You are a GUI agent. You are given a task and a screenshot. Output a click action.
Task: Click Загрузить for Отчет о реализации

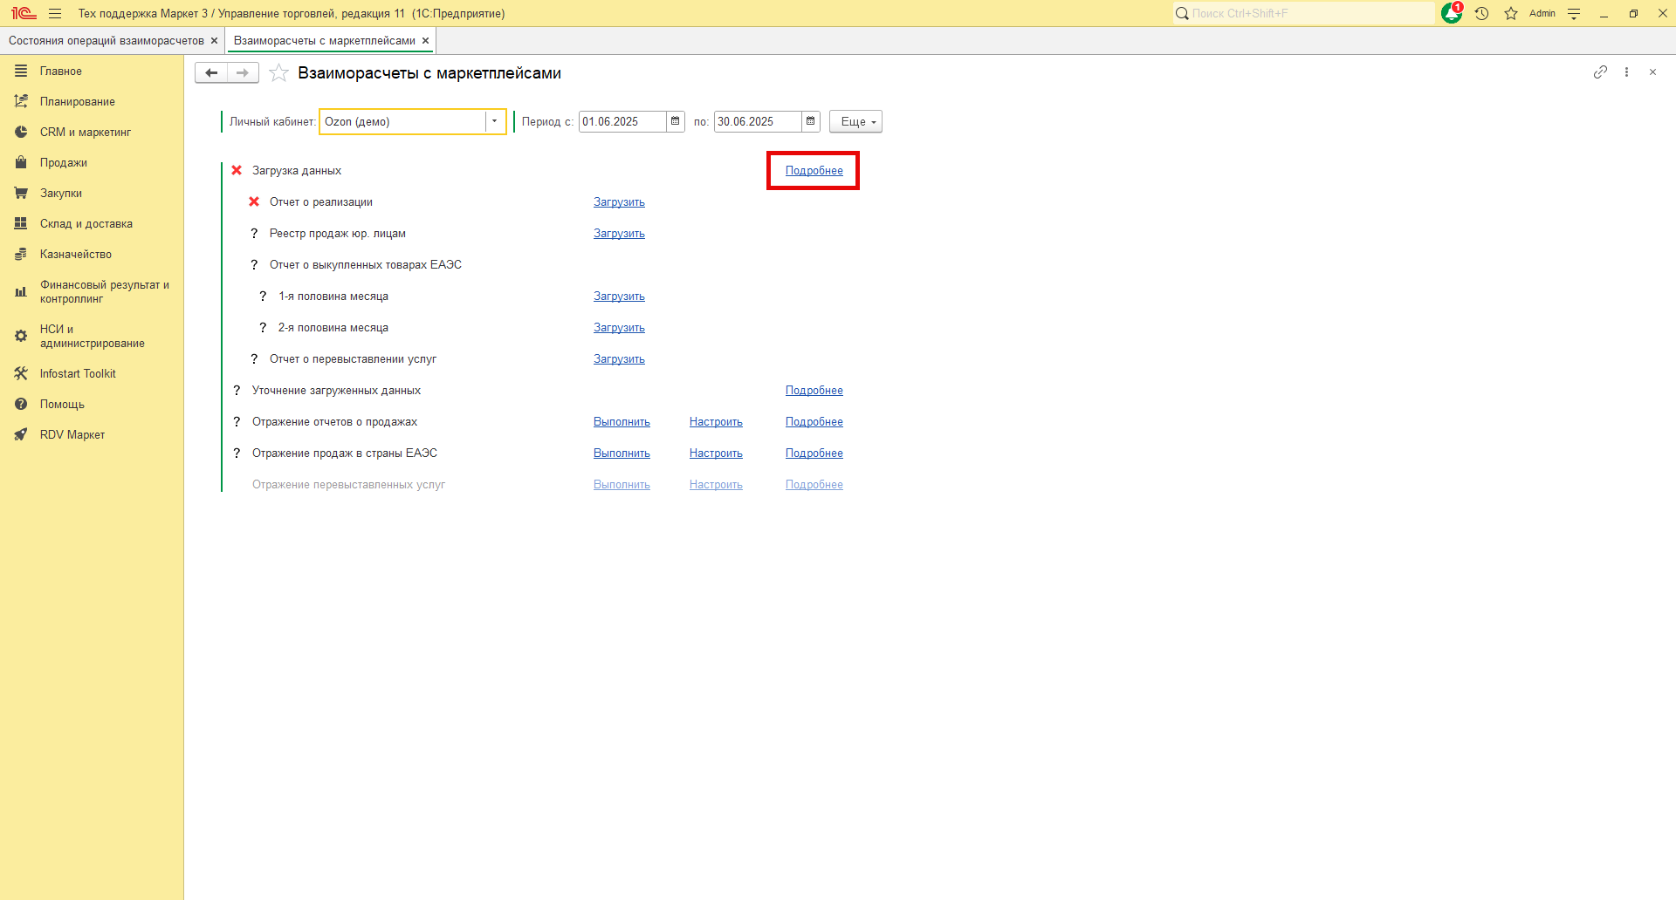[619, 202]
